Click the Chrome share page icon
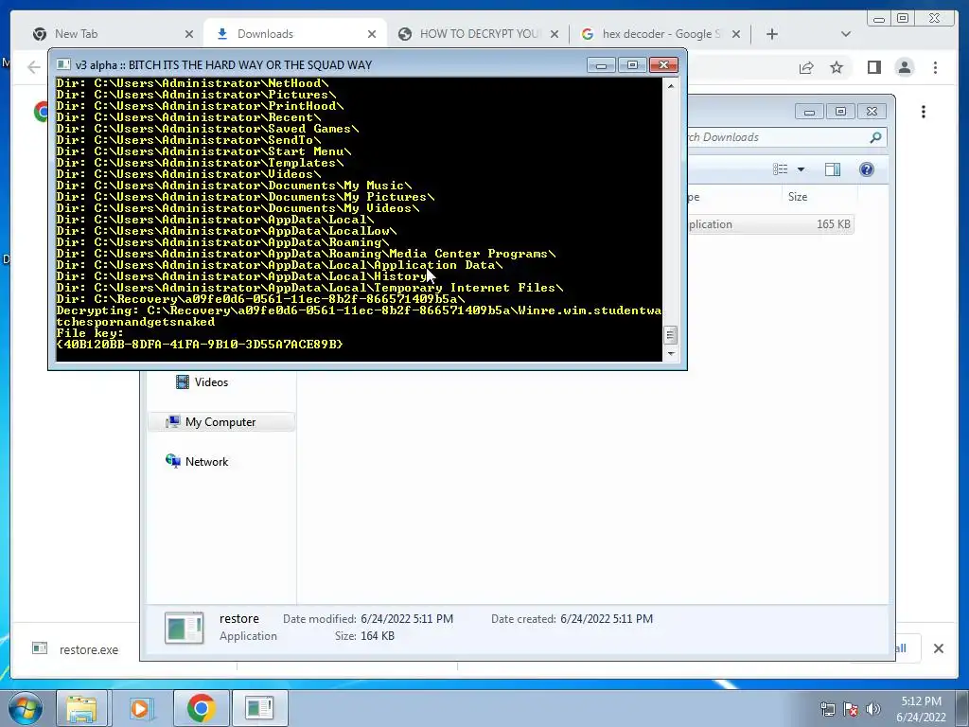Image resolution: width=969 pixels, height=727 pixels. pyautogui.click(x=806, y=67)
